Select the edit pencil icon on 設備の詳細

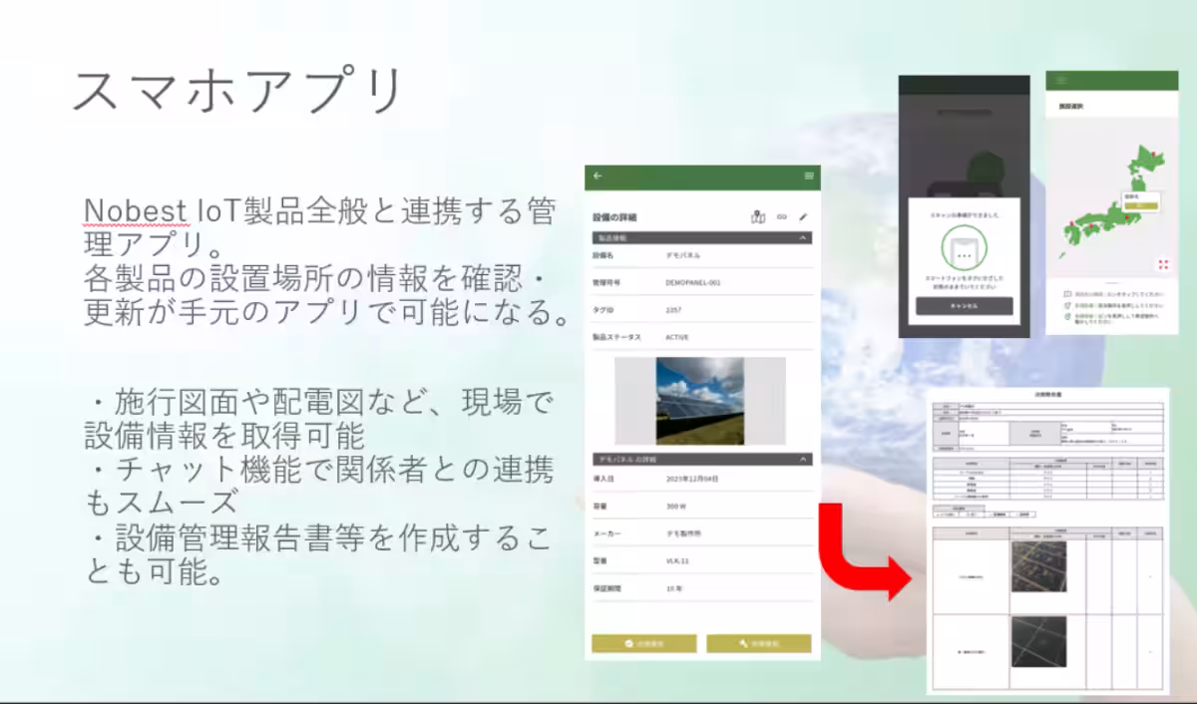(x=804, y=216)
